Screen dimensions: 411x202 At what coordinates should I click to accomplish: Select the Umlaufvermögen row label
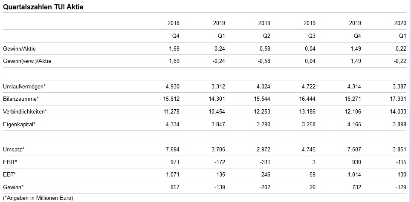(x=24, y=86)
